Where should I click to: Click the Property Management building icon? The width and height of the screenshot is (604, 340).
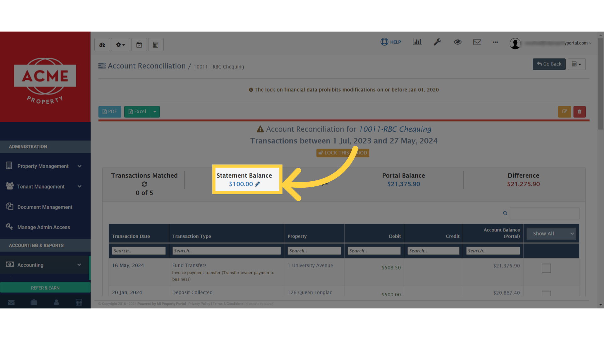coord(9,166)
